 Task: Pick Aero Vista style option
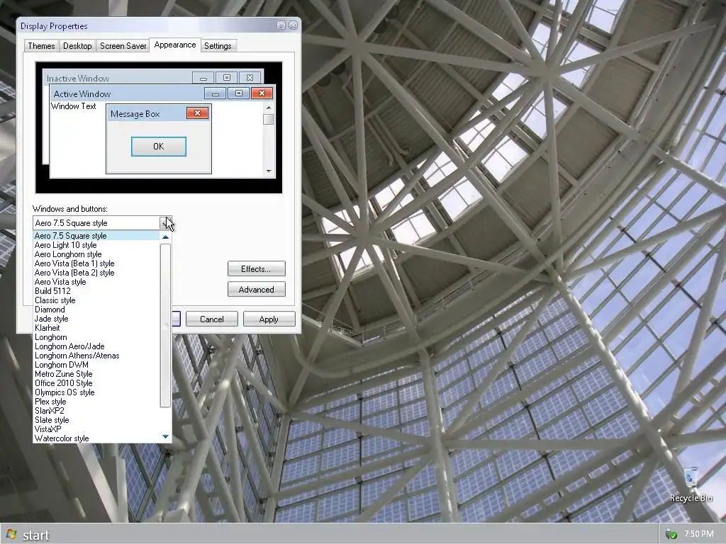96,282
